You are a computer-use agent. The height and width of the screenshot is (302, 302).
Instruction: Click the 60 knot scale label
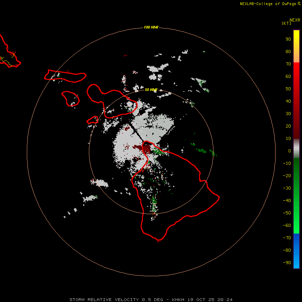(288, 77)
